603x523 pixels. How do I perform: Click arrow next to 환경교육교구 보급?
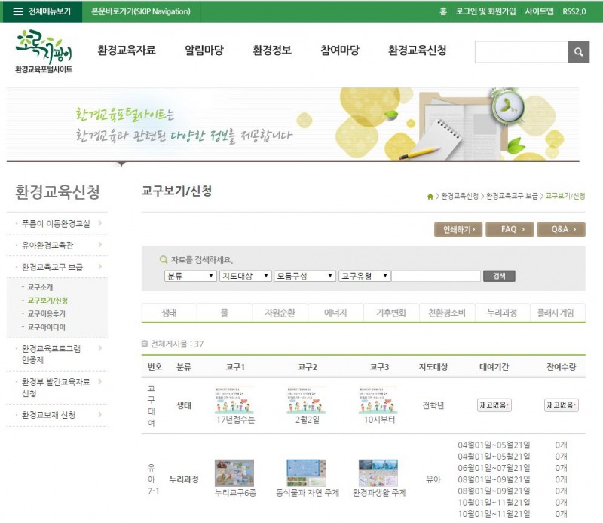pos(100,266)
